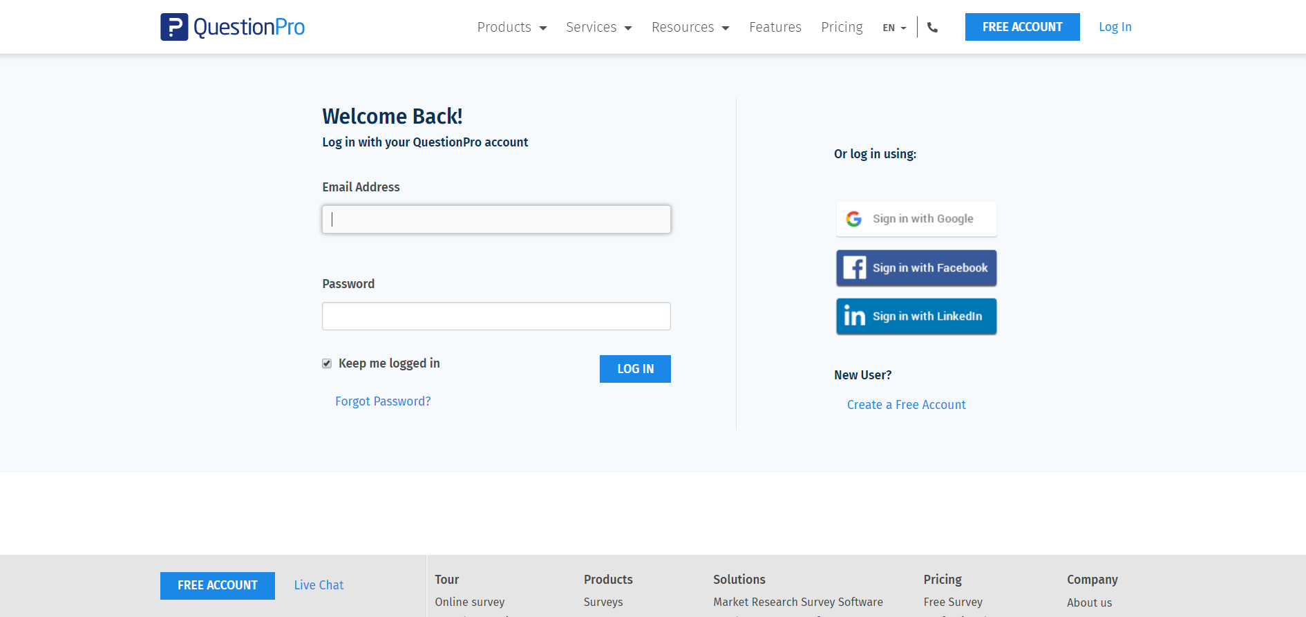Expand the Products dropdown menu
The image size is (1306, 617).
click(x=512, y=27)
